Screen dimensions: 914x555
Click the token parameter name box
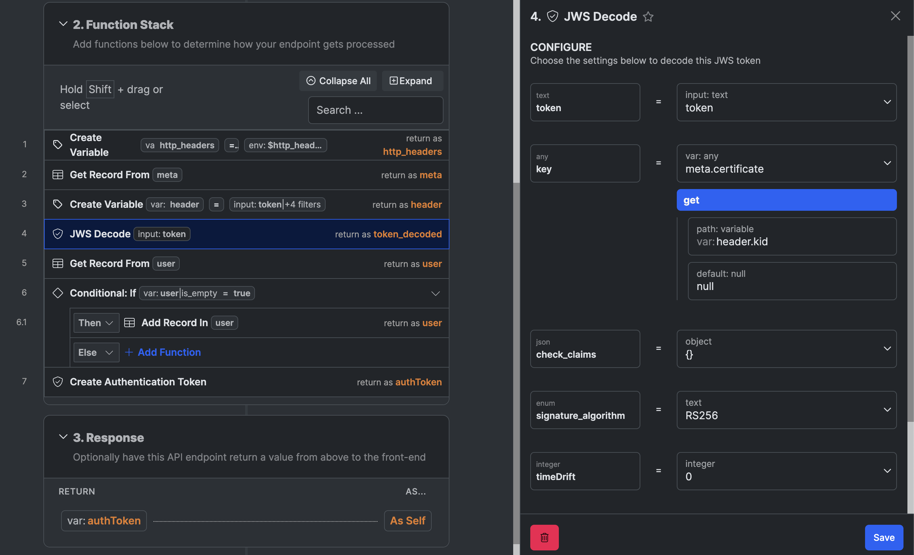(x=585, y=102)
